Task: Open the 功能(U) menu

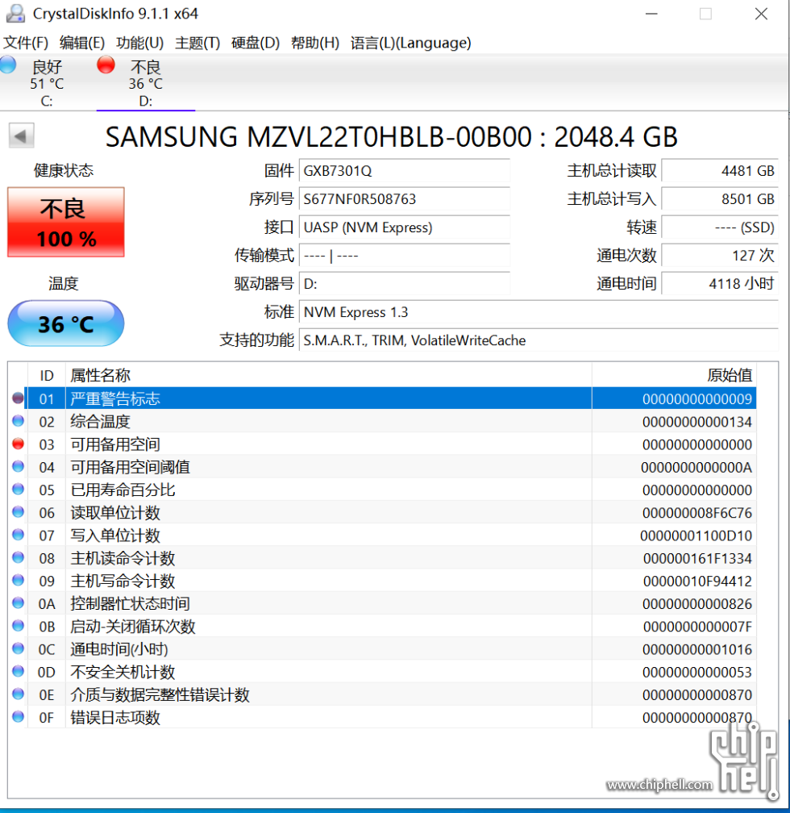Action: 139,43
